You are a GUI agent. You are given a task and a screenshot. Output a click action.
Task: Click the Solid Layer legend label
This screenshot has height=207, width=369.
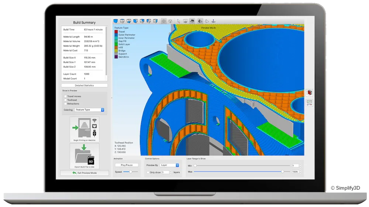coord(124,44)
